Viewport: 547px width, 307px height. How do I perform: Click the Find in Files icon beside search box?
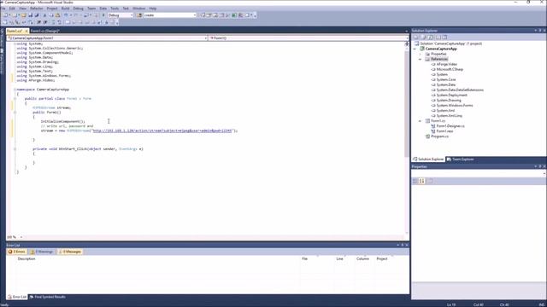tap(139, 15)
